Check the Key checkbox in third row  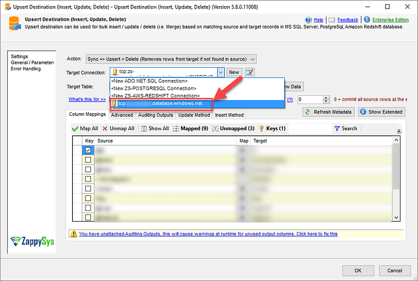(88, 170)
